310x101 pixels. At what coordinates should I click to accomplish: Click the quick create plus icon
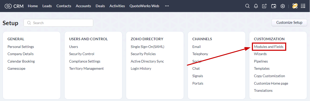click(264, 6)
